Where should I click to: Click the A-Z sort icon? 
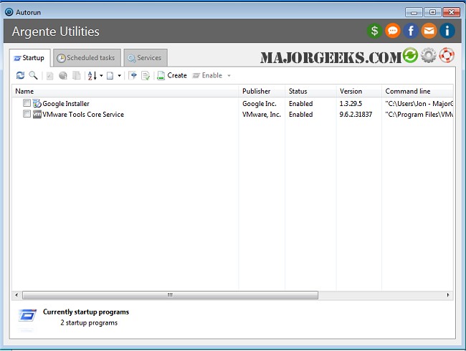click(92, 76)
